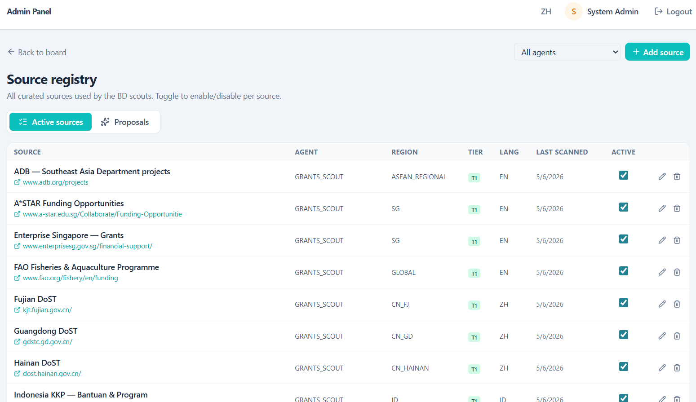696x402 pixels.
Task: Delete the Guangdong DoST source
Action: (677, 336)
